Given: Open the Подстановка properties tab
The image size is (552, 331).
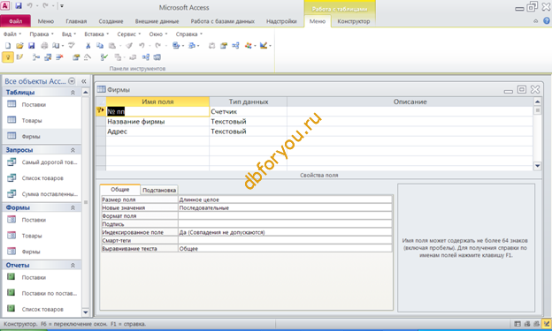Looking at the screenshot, I should [159, 190].
